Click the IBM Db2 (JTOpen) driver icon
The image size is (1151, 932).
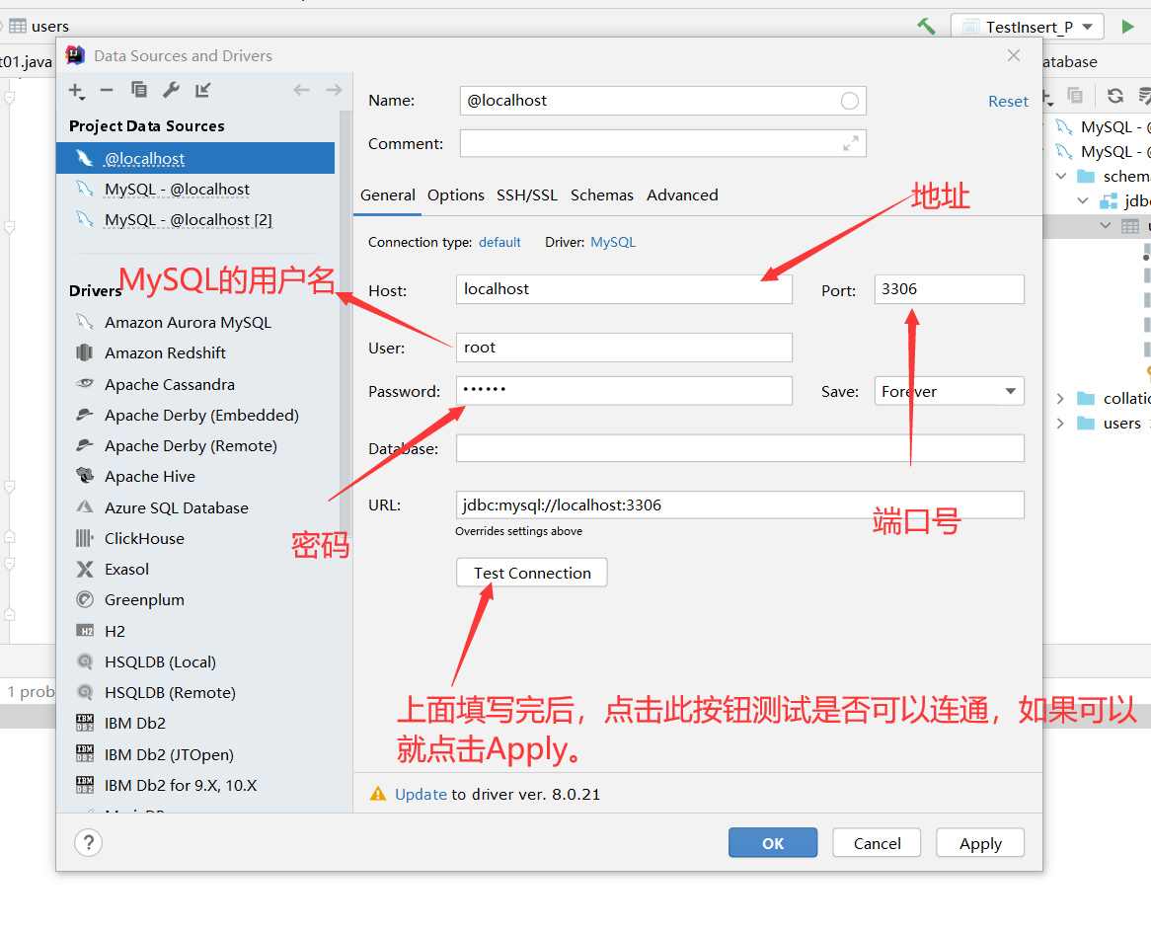click(85, 753)
